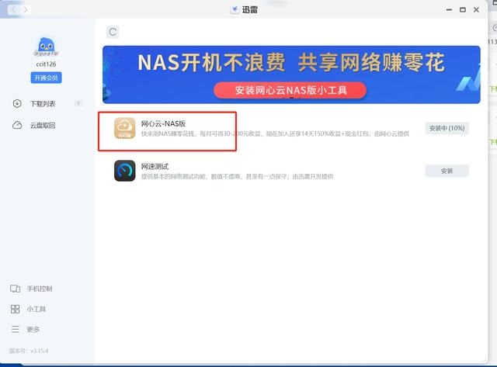The width and height of the screenshot is (497, 367).
Task: Click the 安装网心云NAS版小工具 banner button
Action: pos(290,90)
